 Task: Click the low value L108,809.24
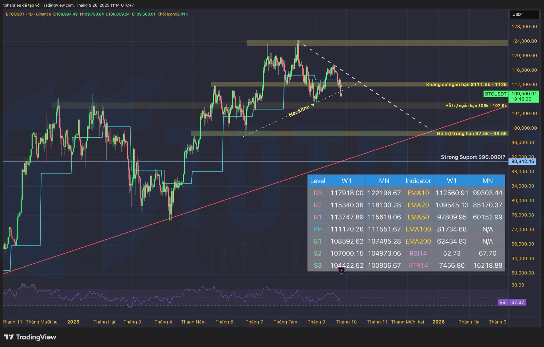118,14
